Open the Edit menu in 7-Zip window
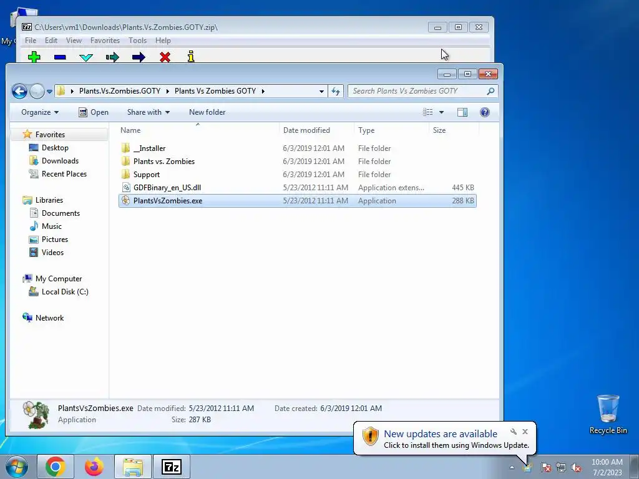This screenshot has width=639, height=479. (51, 41)
